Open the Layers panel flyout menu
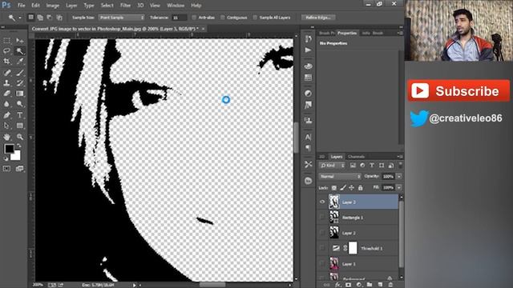Screen dimensions: 513x288 coord(401,157)
